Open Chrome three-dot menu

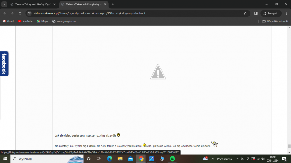coord(286,13)
